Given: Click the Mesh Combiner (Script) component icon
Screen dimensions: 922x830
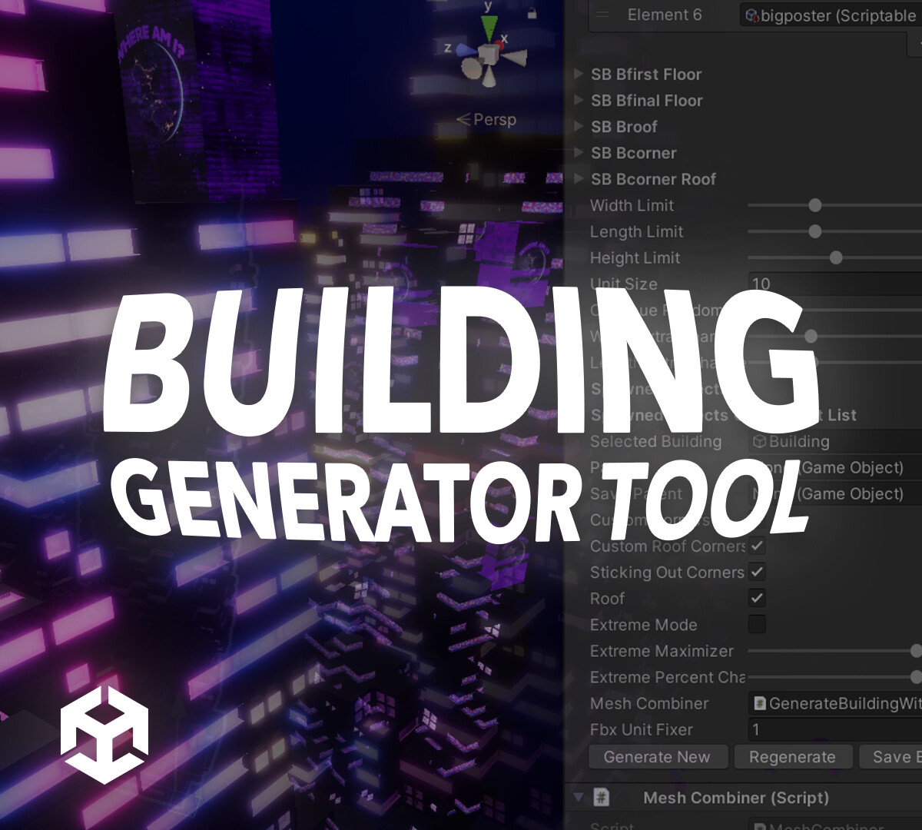Looking at the screenshot, I should [602, 798].
